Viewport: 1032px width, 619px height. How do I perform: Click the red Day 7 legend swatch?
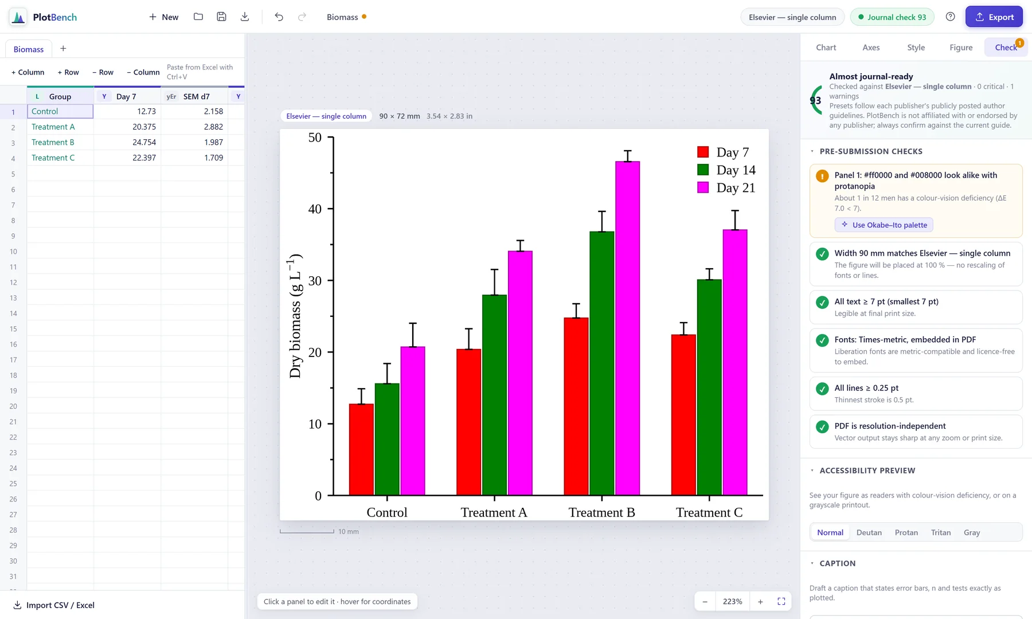click(x=703, y=152)
